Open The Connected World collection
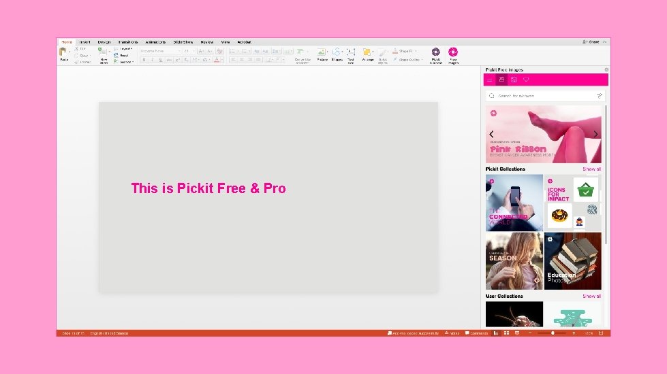 click(514, 203)
